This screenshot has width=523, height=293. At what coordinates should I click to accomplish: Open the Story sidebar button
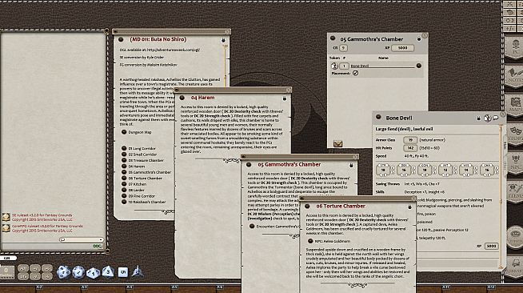514,134
